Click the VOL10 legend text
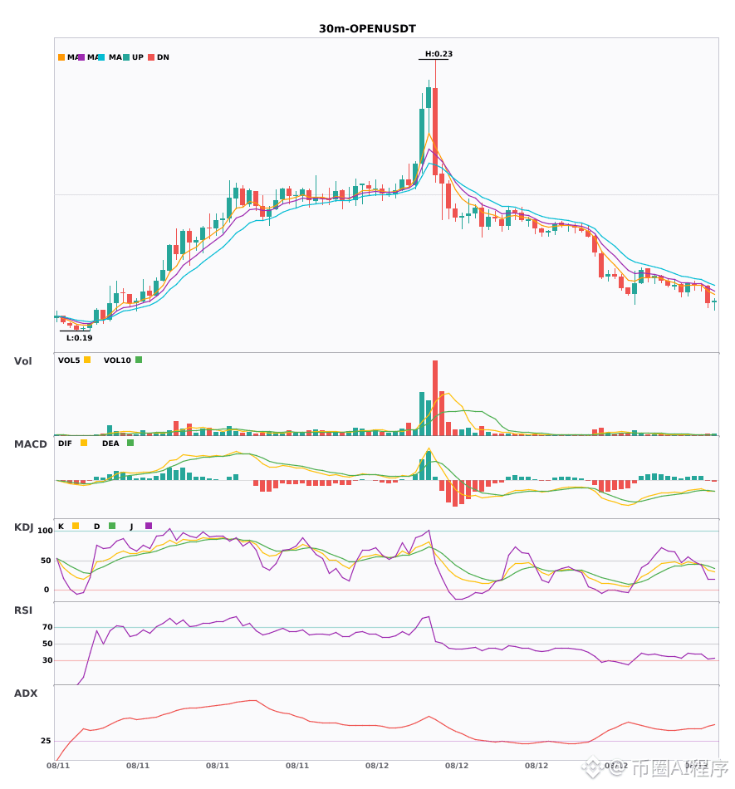Screen dimensions: 735x789 click(x=117, y=360)
